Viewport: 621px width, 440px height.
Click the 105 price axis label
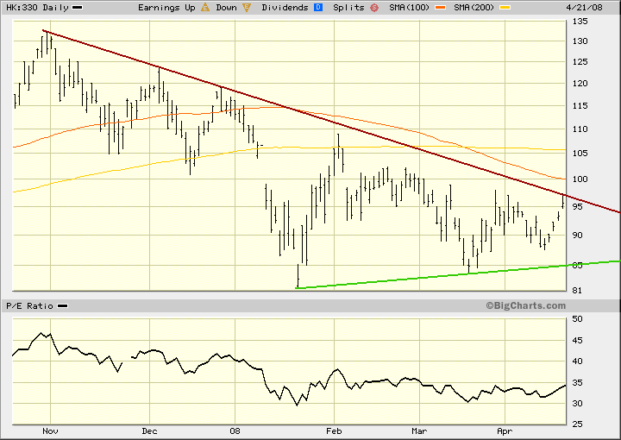(x=580, y=154)
